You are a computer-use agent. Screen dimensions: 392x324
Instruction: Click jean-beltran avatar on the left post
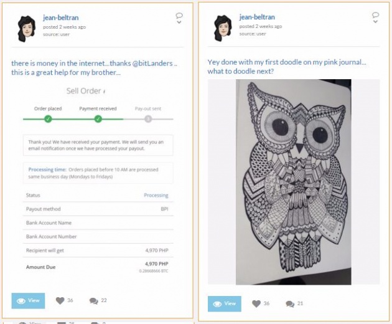(x=27, y=29)
